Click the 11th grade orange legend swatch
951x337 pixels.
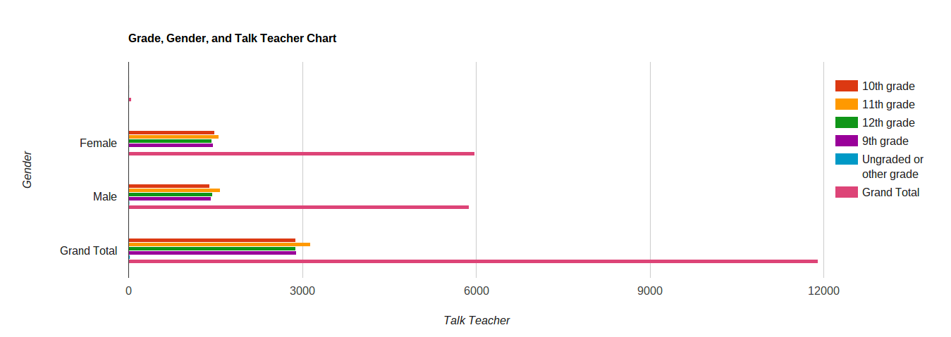(846, 104)
